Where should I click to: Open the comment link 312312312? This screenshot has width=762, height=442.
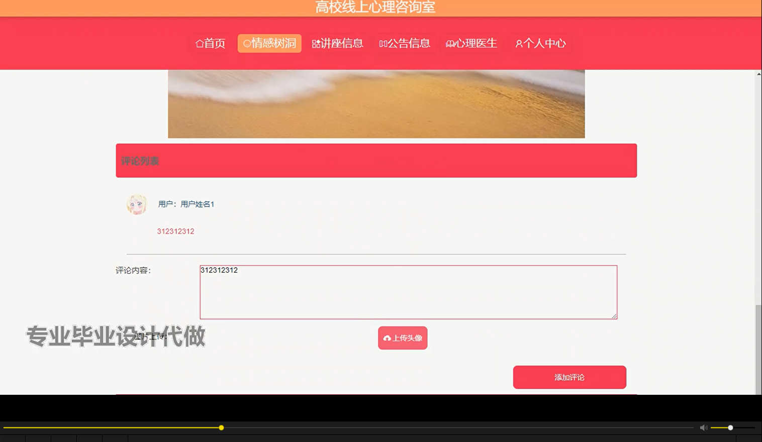[175, 231]
